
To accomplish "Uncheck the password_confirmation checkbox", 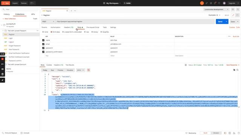I will [43, 52].
